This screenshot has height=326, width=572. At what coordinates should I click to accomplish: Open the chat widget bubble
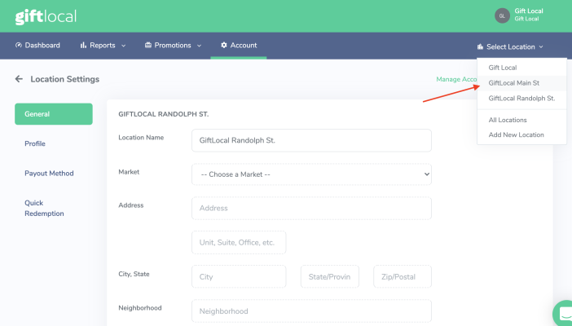[x=563, y=313]
